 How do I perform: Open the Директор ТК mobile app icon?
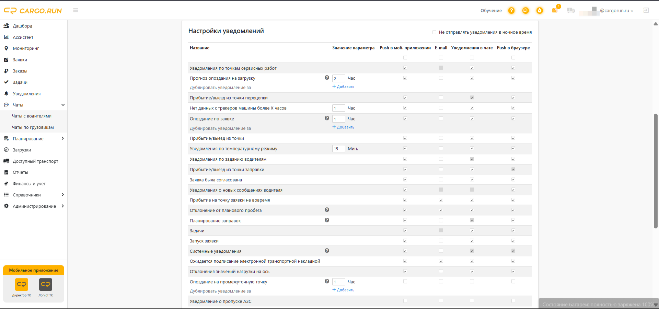[x=22, y=285]
